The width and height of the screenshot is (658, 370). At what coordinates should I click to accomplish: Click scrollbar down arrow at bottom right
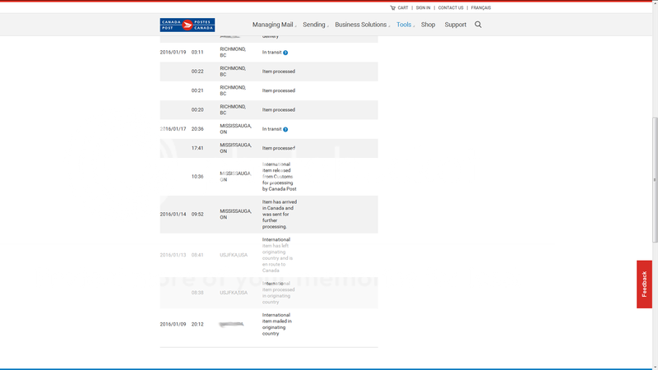[x=654, y=366]
